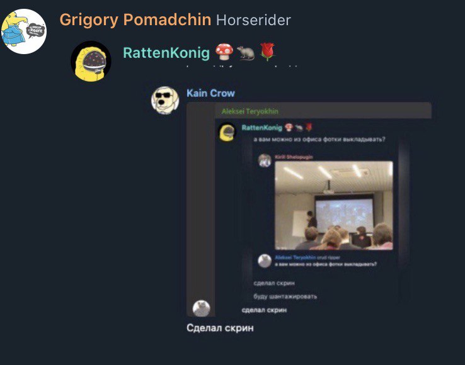
Task: Click the mushroom emoji after RattenKonig
Action: click(x=224, y=52)
